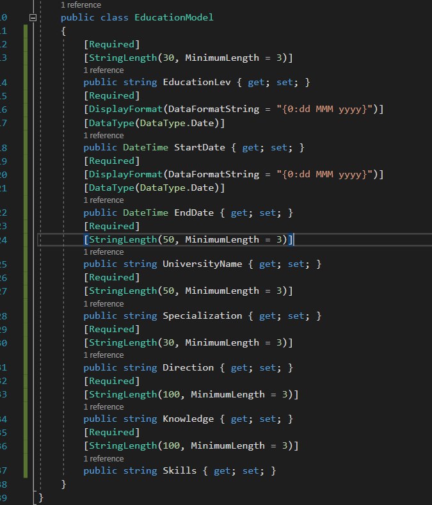Click date format string for StartDate
The image size is (432, 505).
pyautogui.click(x=324, y=109)
